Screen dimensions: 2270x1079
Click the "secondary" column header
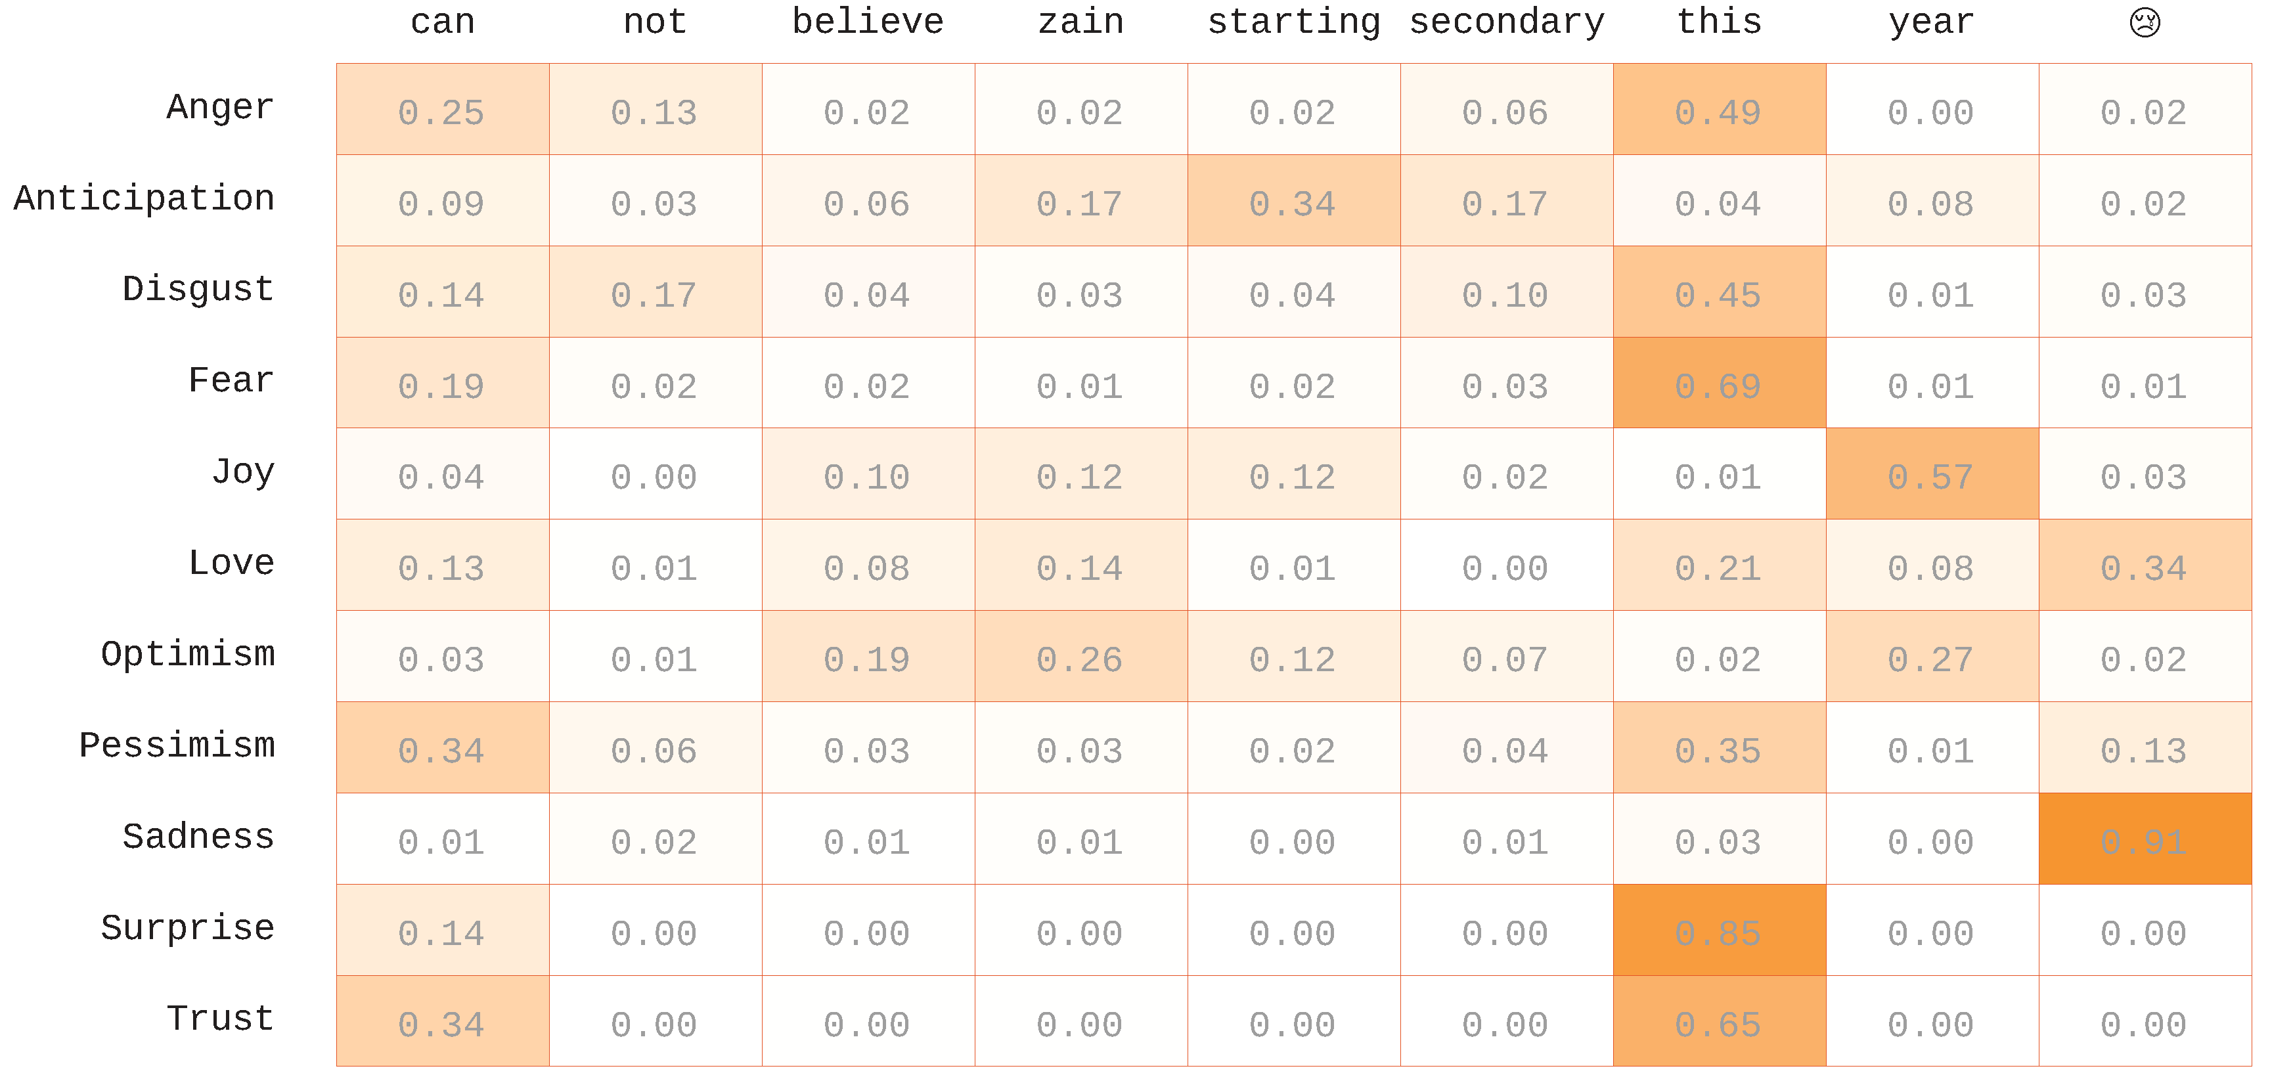tap(1507, 22)
